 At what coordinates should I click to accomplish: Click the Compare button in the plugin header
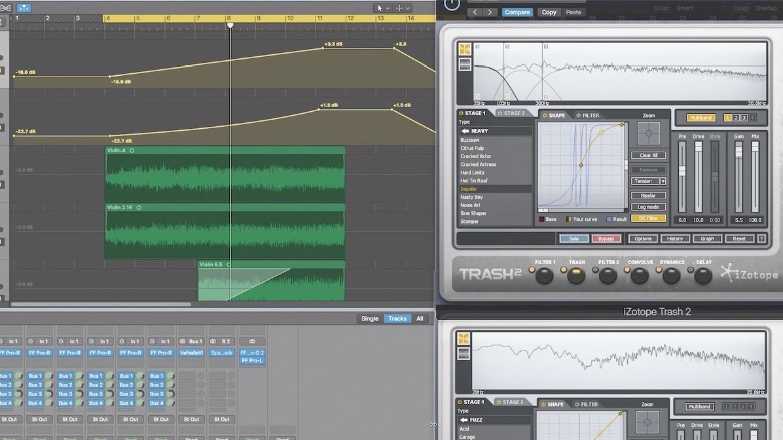517,12
